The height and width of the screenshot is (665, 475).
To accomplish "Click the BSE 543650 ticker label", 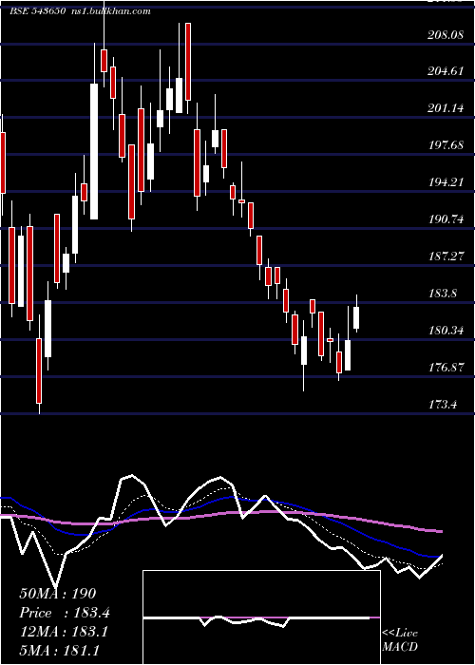I will tap(37, 11).
